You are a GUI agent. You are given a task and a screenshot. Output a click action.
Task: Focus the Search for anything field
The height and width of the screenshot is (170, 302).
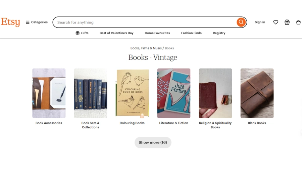tap(144, 22)
